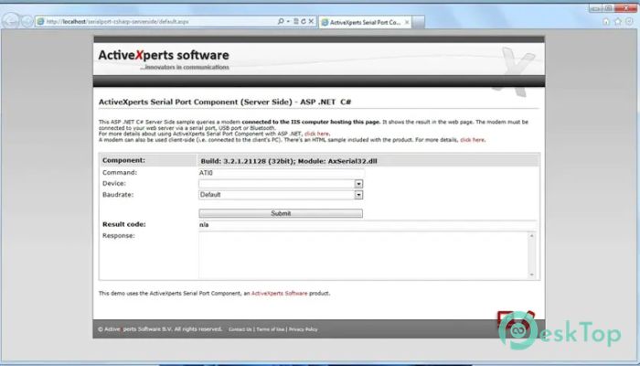Click the browser Forward arrow button

(x=27, y=21)
